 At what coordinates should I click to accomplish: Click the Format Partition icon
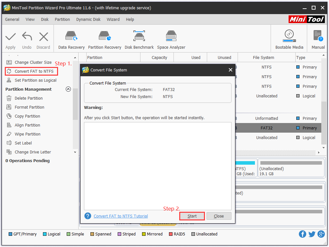(9, 107)
